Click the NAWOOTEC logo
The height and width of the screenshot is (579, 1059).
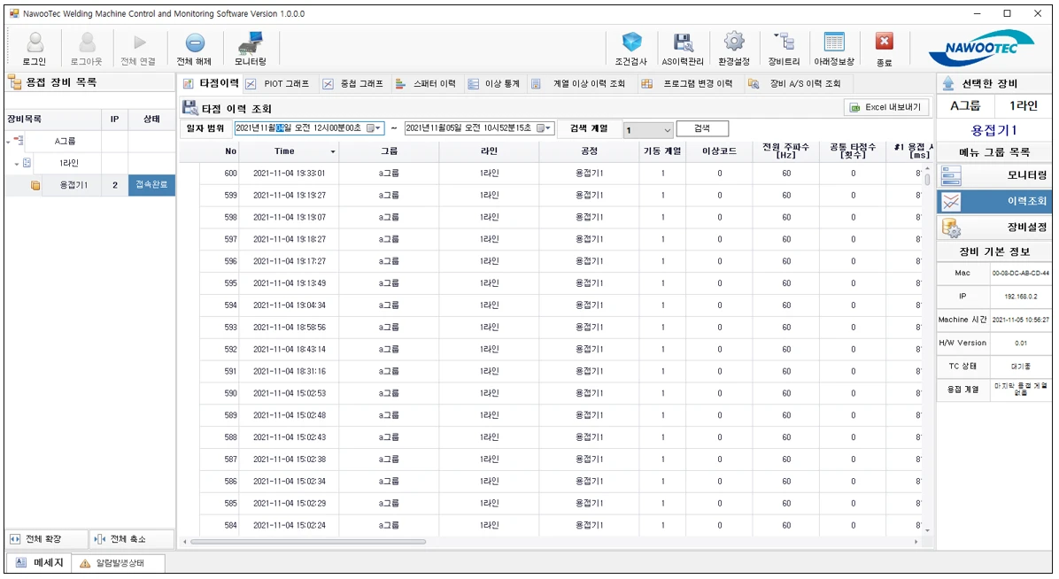point(981,47)
